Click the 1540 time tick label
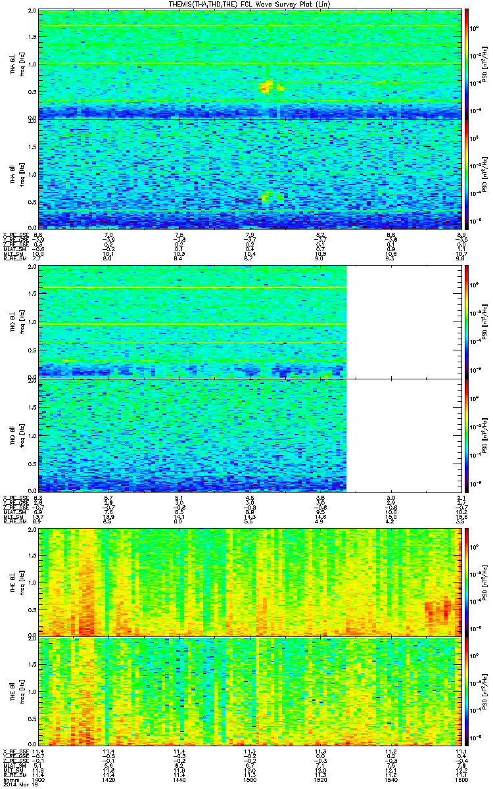The image size is (493, 789). coord(390,780)
